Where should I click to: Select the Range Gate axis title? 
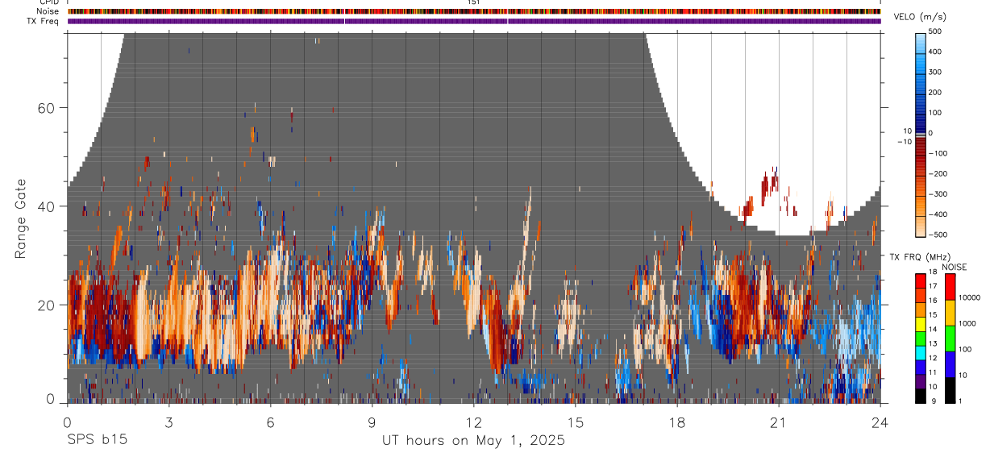pos(21,219)
